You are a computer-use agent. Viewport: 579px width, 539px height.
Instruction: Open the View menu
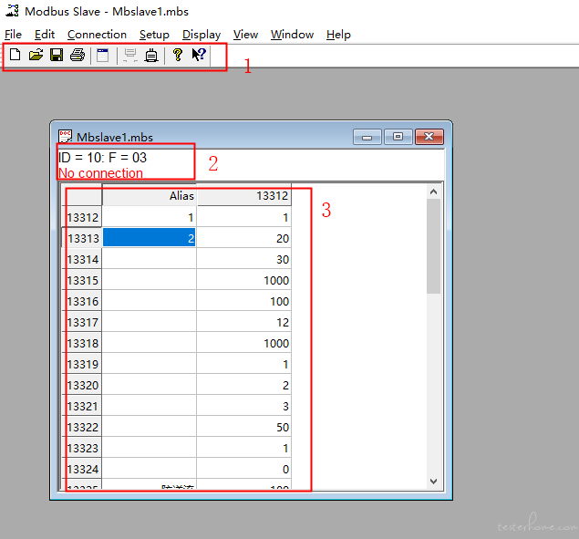(x=245, y=35)
